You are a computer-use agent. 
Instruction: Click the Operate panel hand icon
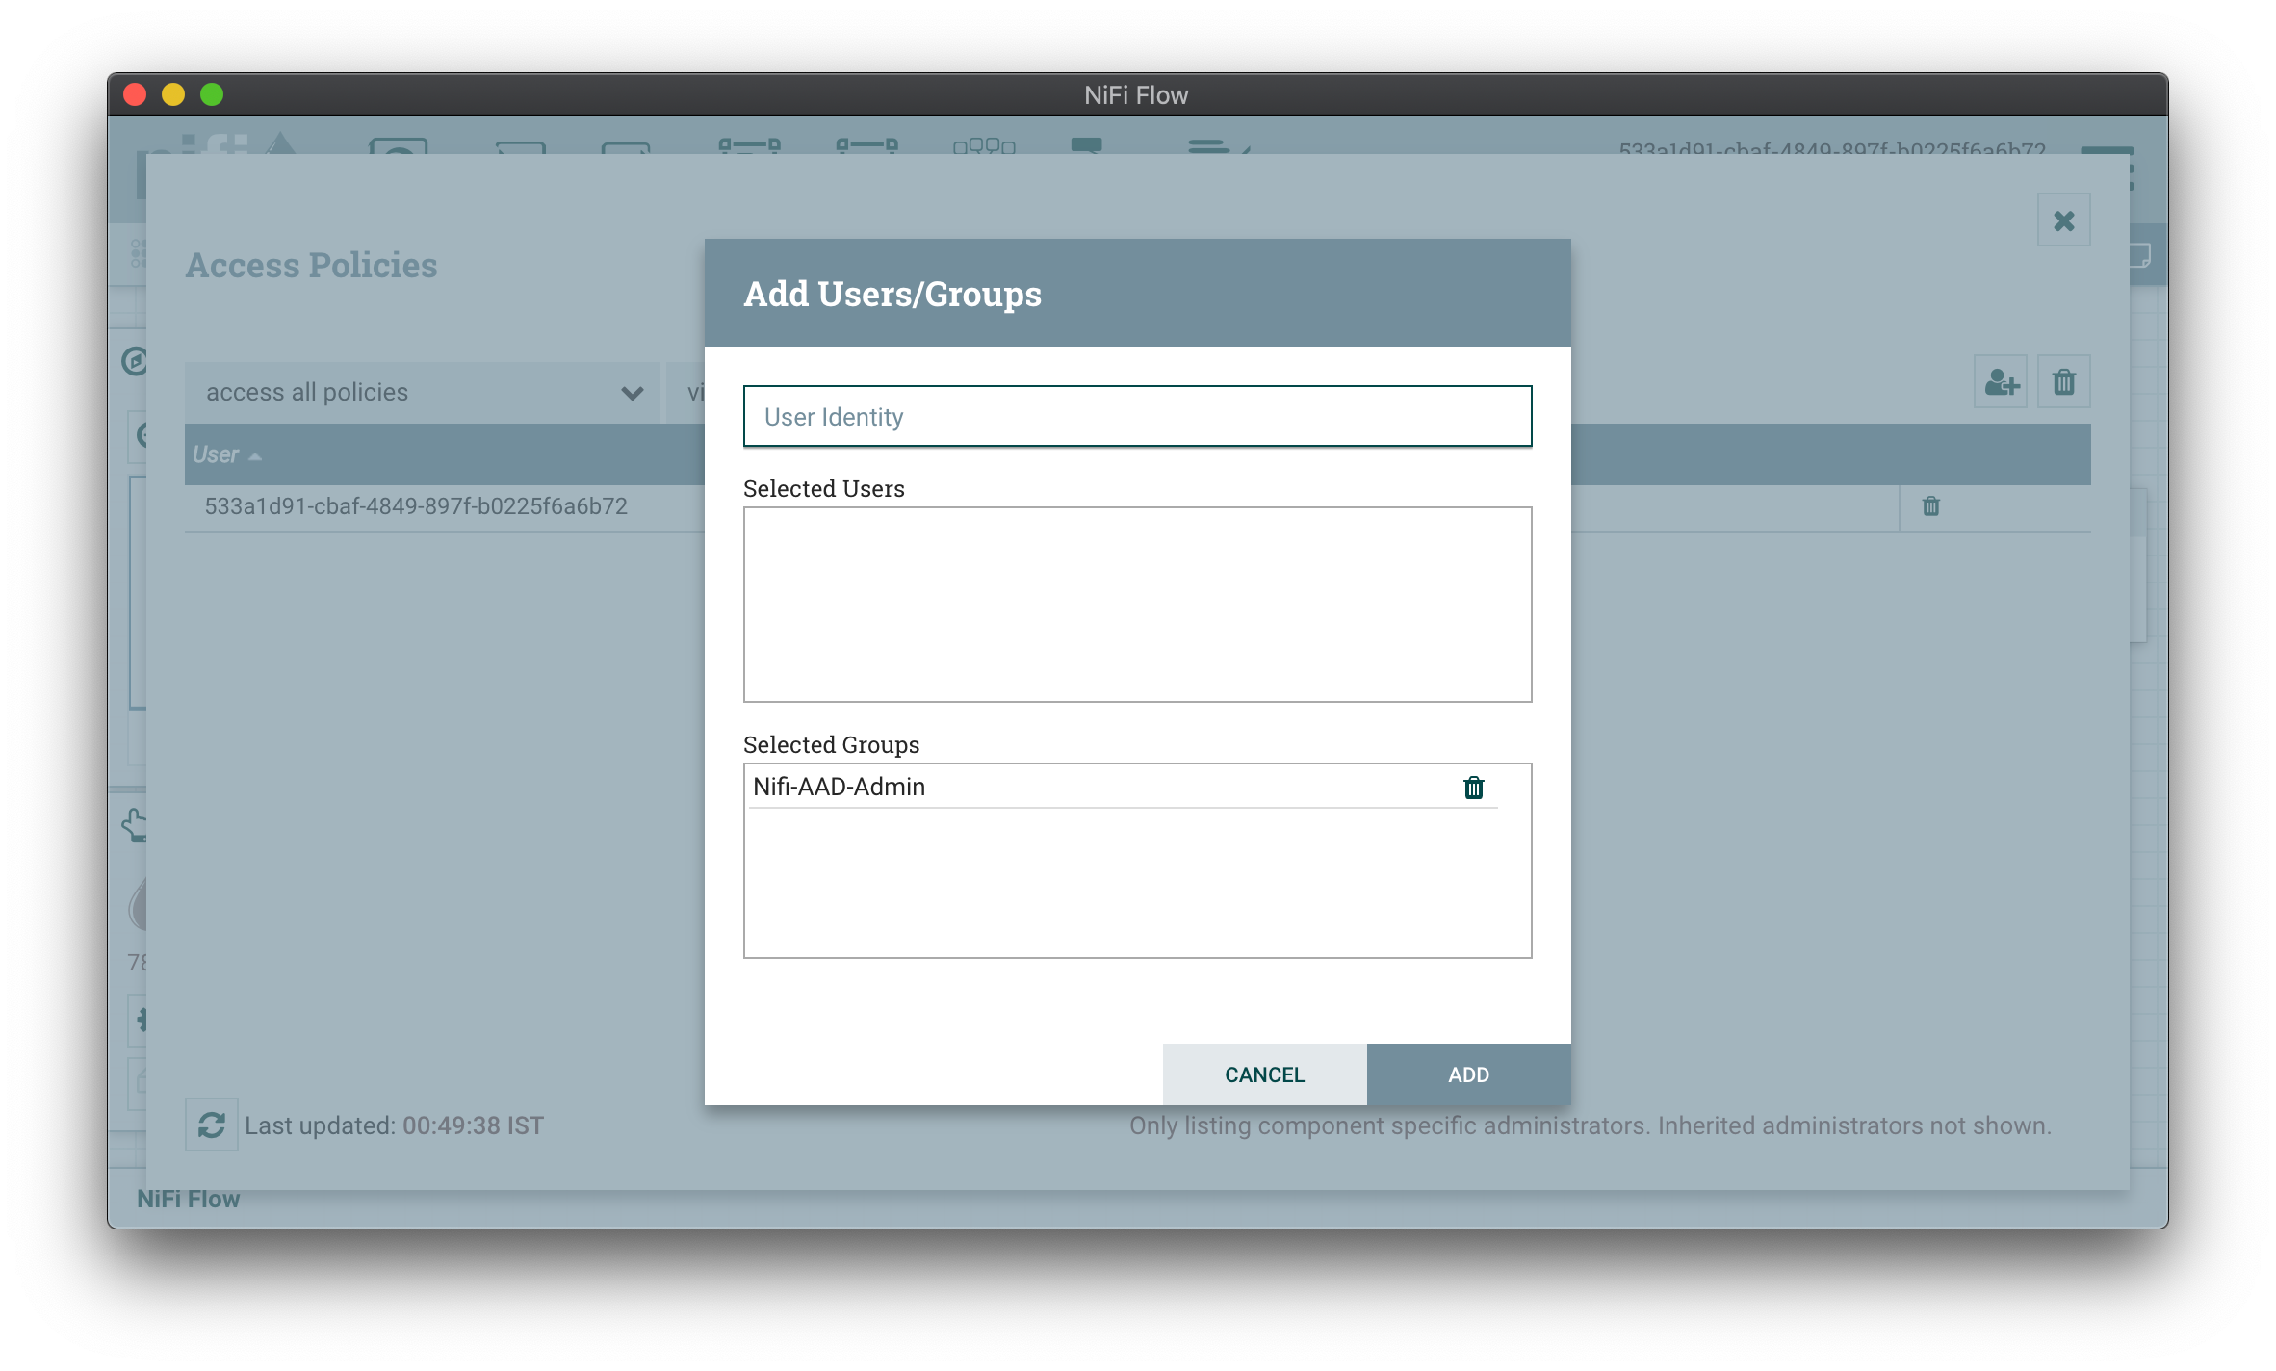pos(135,825)
